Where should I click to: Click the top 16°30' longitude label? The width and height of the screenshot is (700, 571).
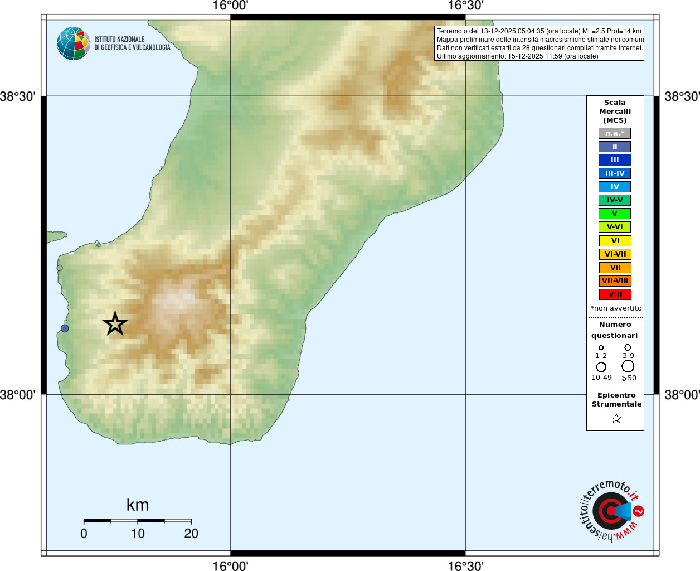(466, 6)
